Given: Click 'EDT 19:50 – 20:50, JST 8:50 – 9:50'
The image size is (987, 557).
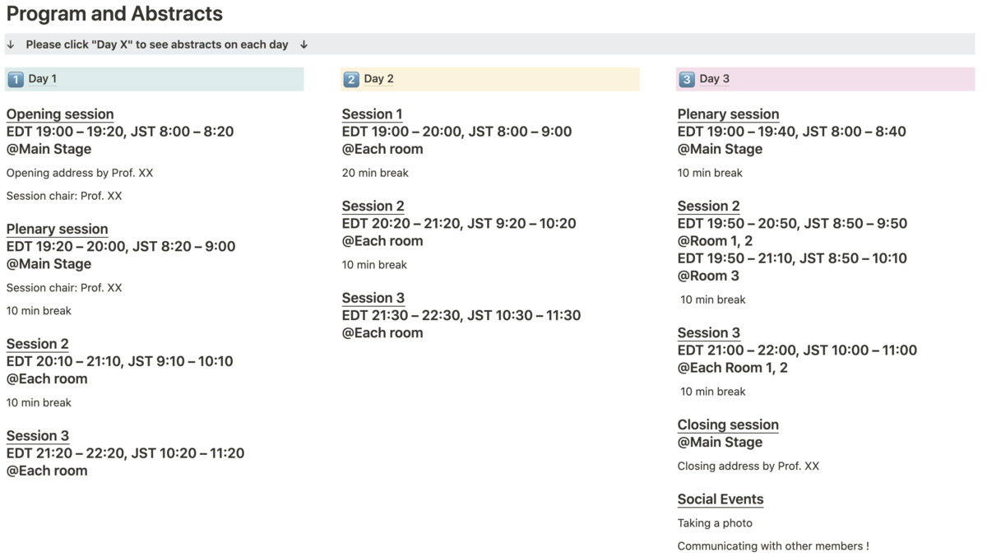Looking at the screenshot, I should tap(792, 224).
